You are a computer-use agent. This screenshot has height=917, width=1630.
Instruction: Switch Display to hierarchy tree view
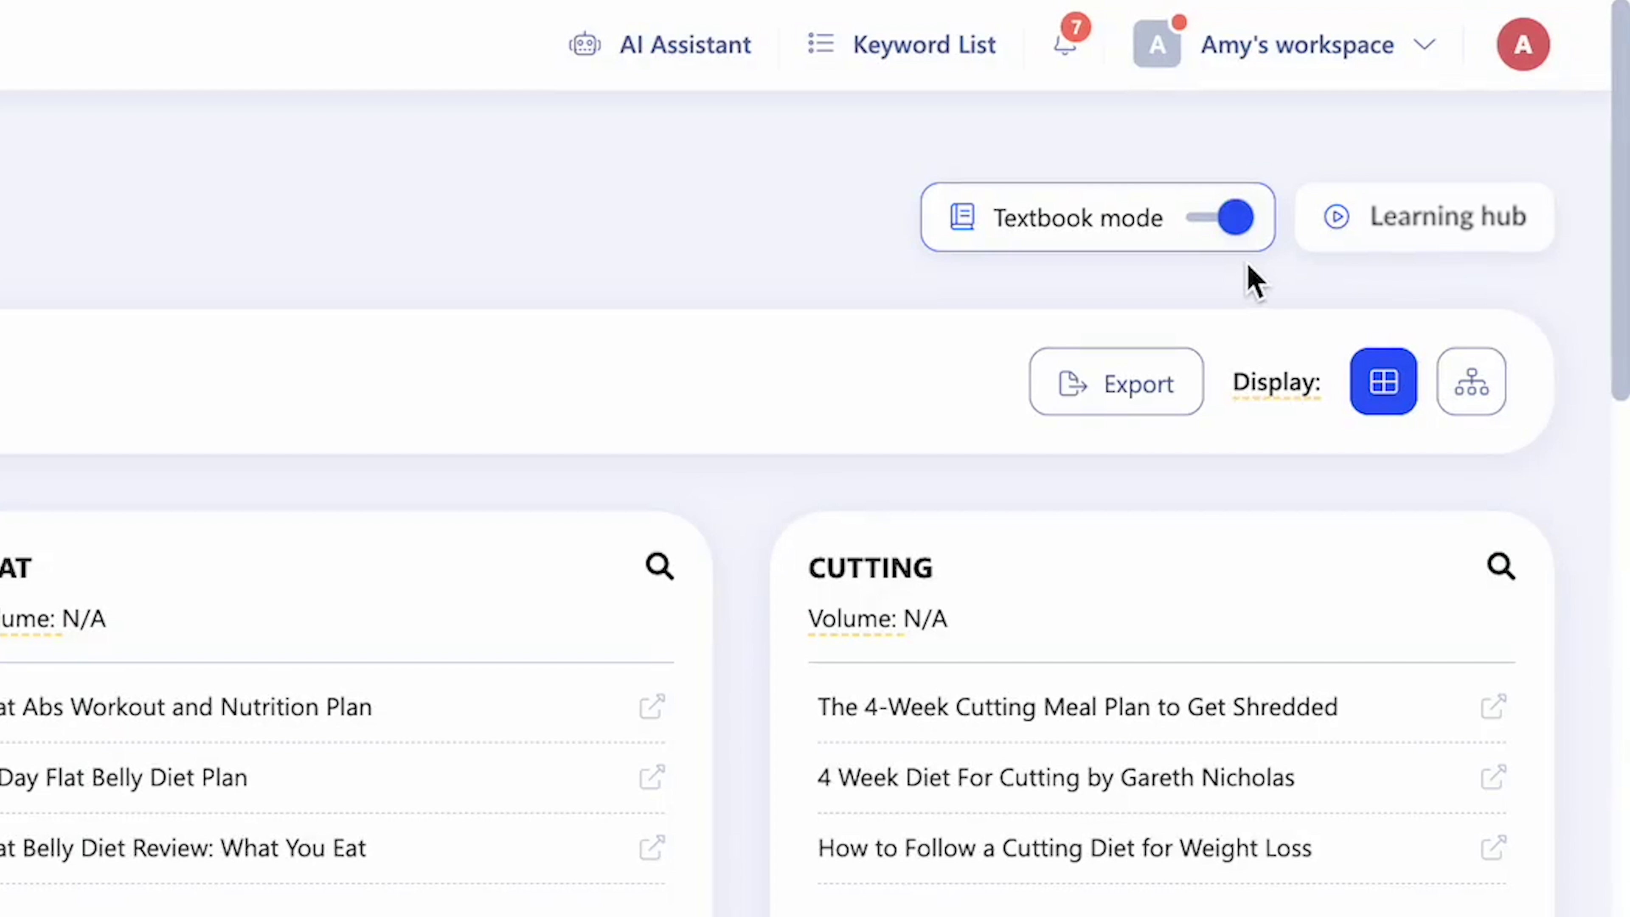pos(1471,382)
